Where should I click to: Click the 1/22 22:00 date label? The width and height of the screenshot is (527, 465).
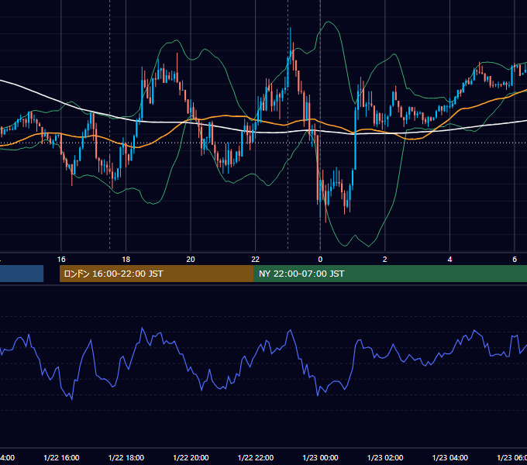[x=256, y=458]
